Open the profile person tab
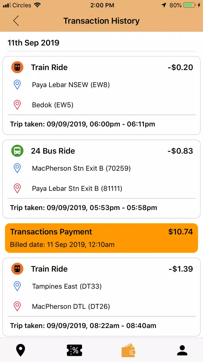Image resolution: width=203 pixels, height=362 pixels. coord(182,351)
